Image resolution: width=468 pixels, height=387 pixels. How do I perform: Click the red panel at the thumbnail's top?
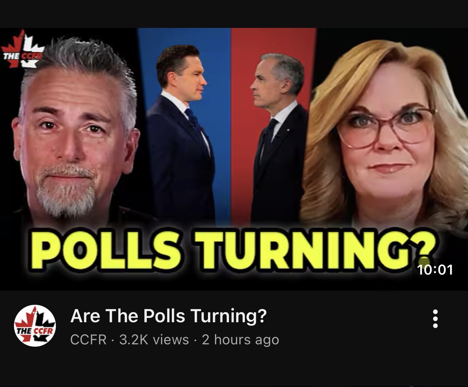pos(274,39)
